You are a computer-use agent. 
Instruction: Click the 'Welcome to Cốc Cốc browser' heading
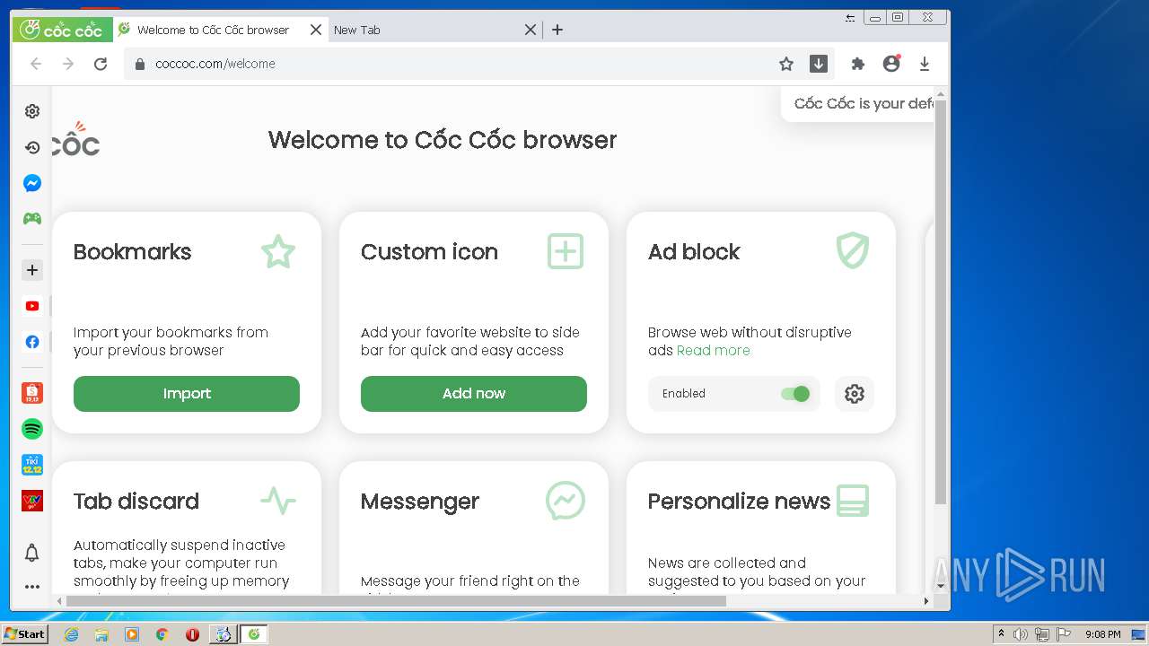(443, 140)
